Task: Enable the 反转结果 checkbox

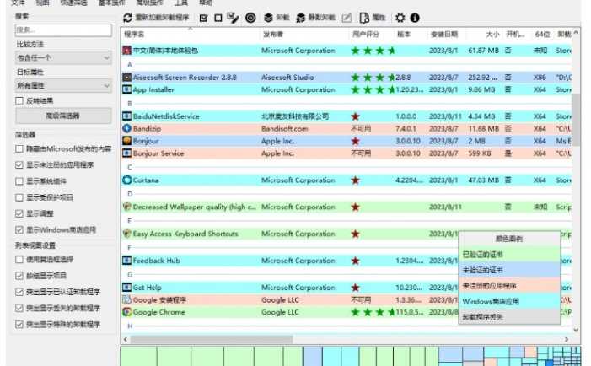Action: click(x=20, y=100)
